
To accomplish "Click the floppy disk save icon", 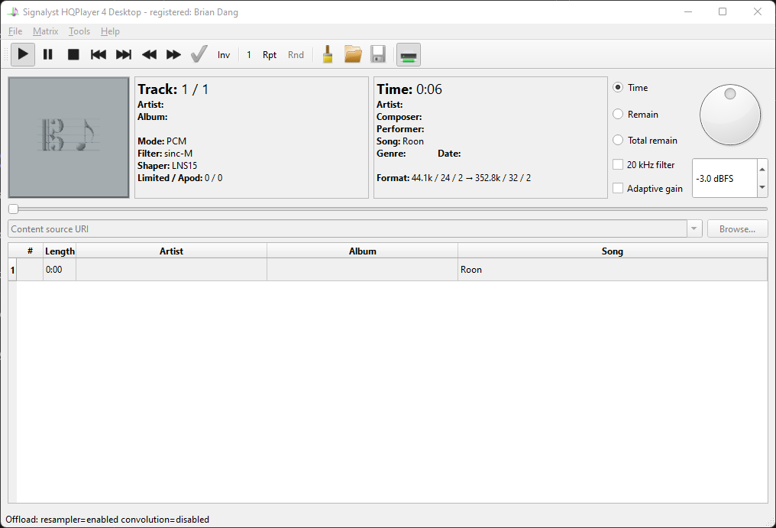I will (x=377, y=55).
